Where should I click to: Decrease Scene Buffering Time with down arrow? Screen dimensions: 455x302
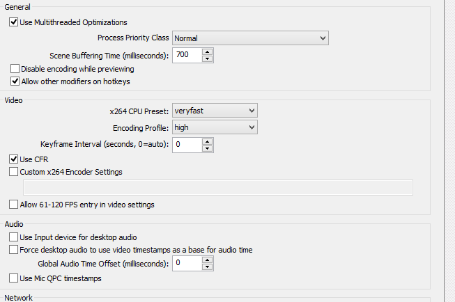click(x=207, y=58)
